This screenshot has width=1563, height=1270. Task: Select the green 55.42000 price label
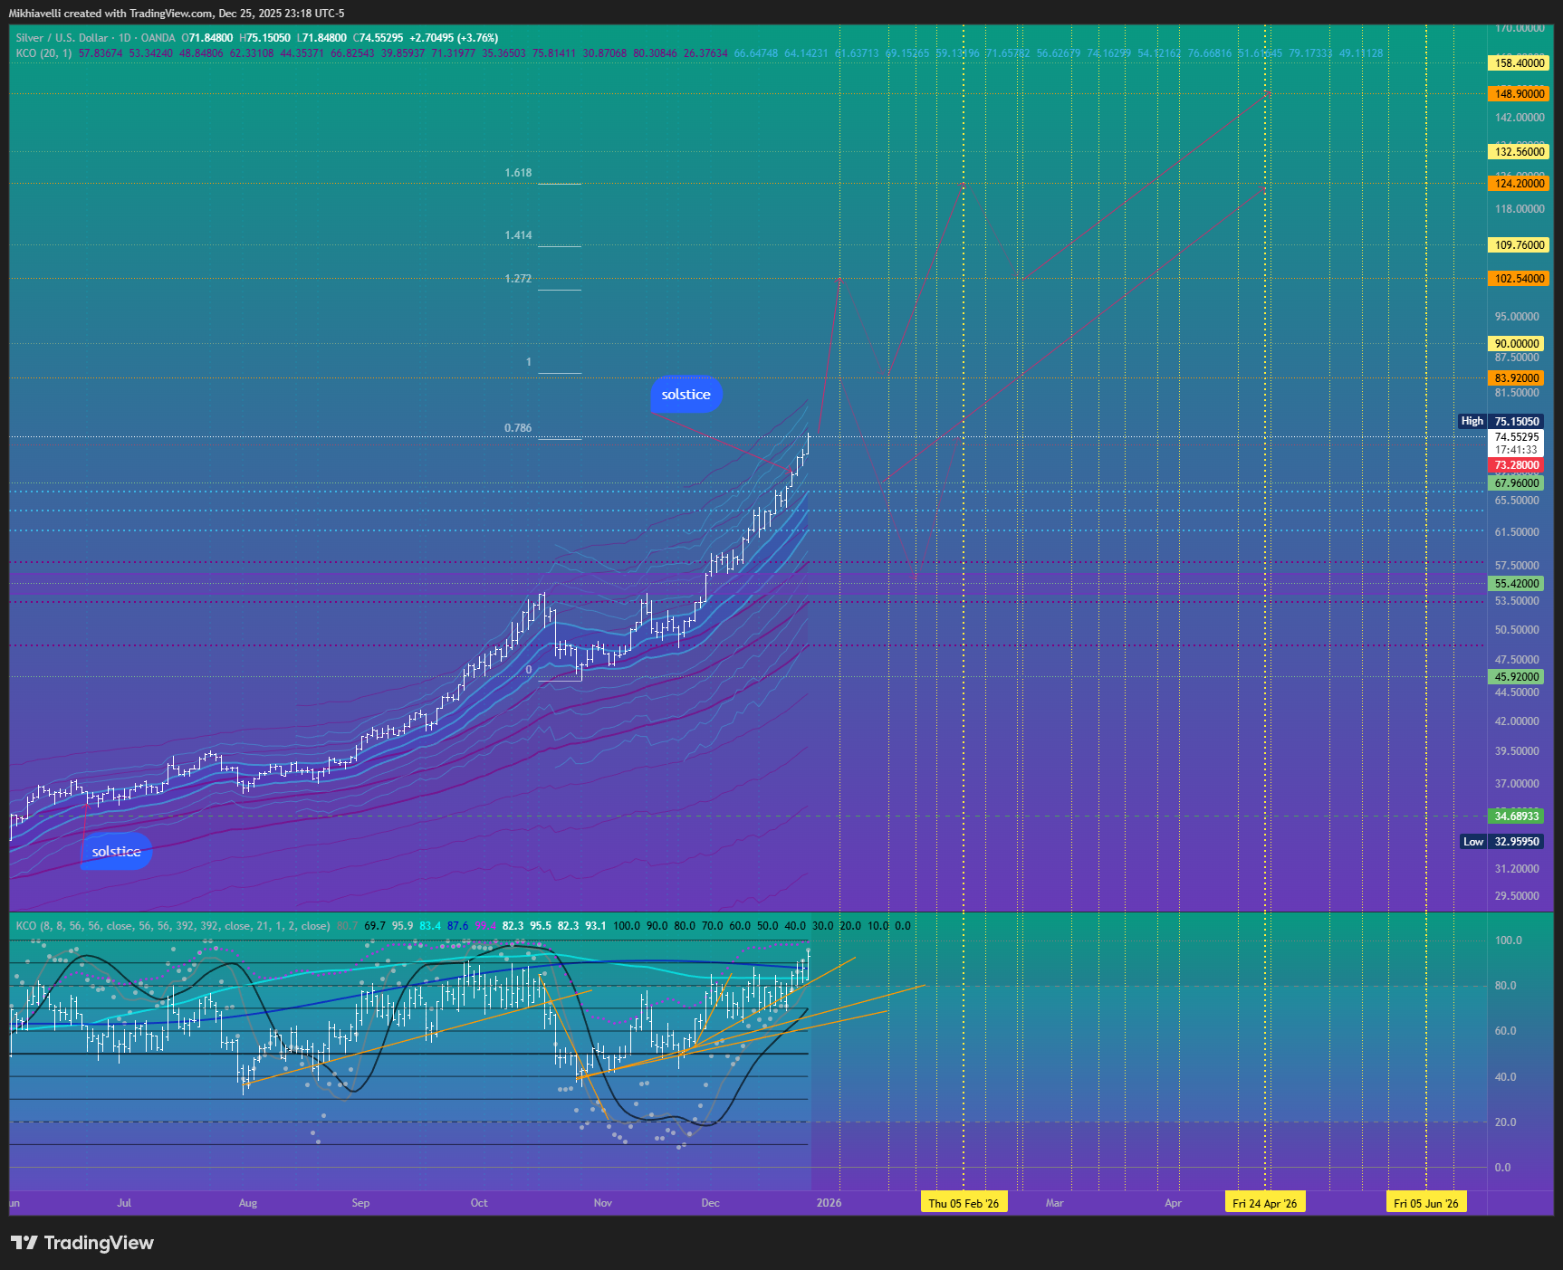coord(1516,584)
